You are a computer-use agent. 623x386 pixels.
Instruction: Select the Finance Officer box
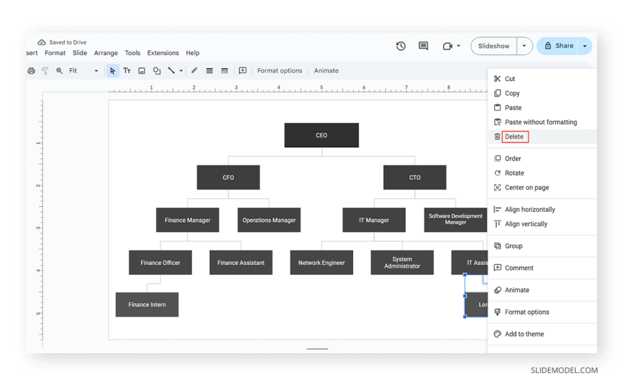pos(160,263)
